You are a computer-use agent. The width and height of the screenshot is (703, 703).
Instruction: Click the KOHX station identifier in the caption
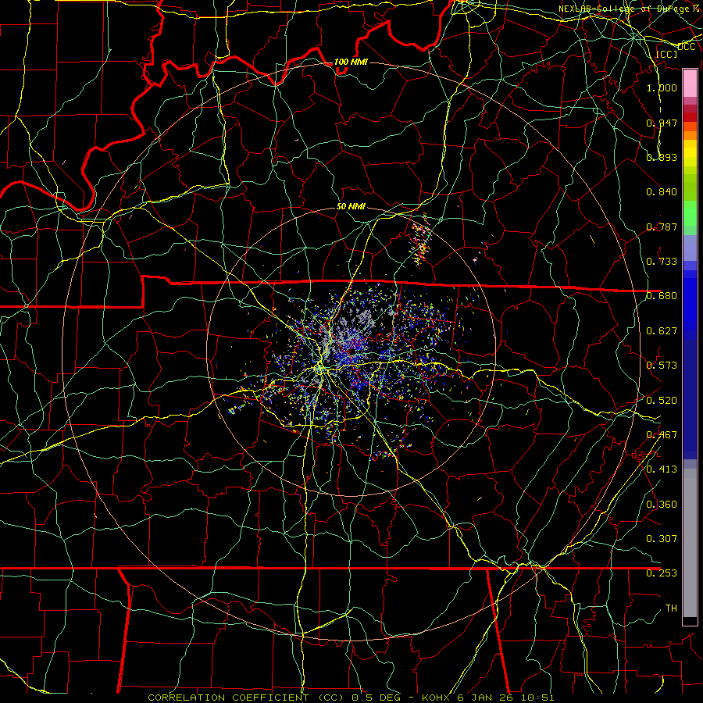[437, 698]
